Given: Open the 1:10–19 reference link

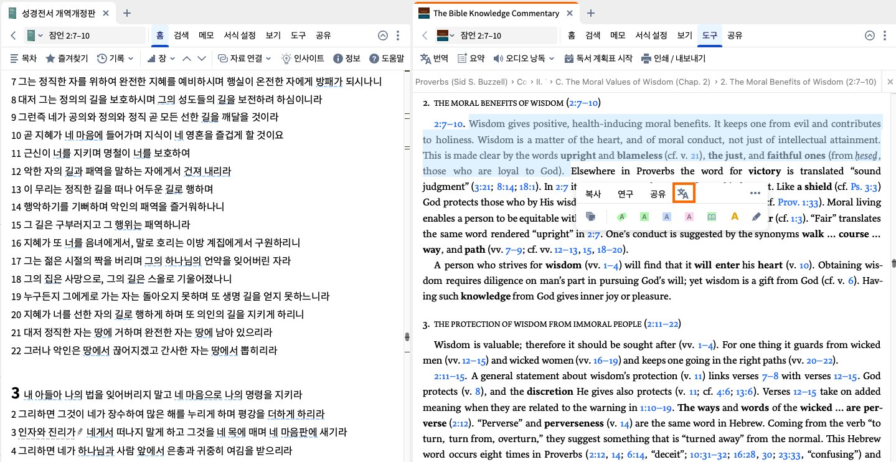Looking at the screenshot, I should coord(657,408).
